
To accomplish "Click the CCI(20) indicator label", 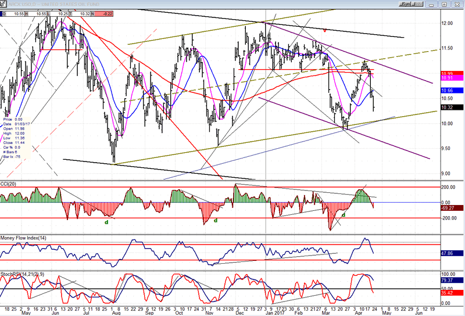I will (10, 184).
